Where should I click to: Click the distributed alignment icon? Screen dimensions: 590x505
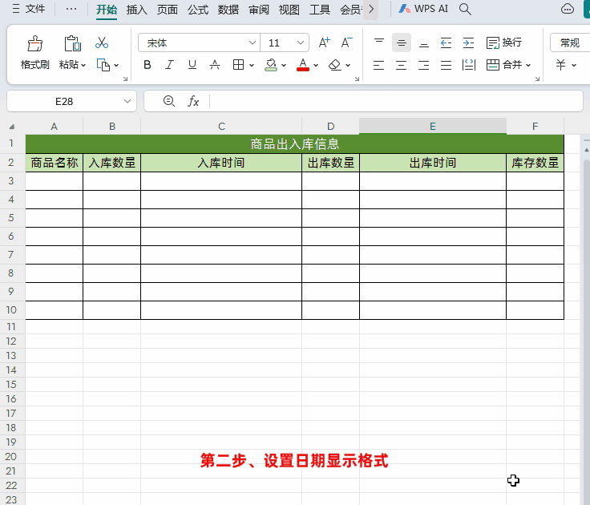(x=469, y=65)
